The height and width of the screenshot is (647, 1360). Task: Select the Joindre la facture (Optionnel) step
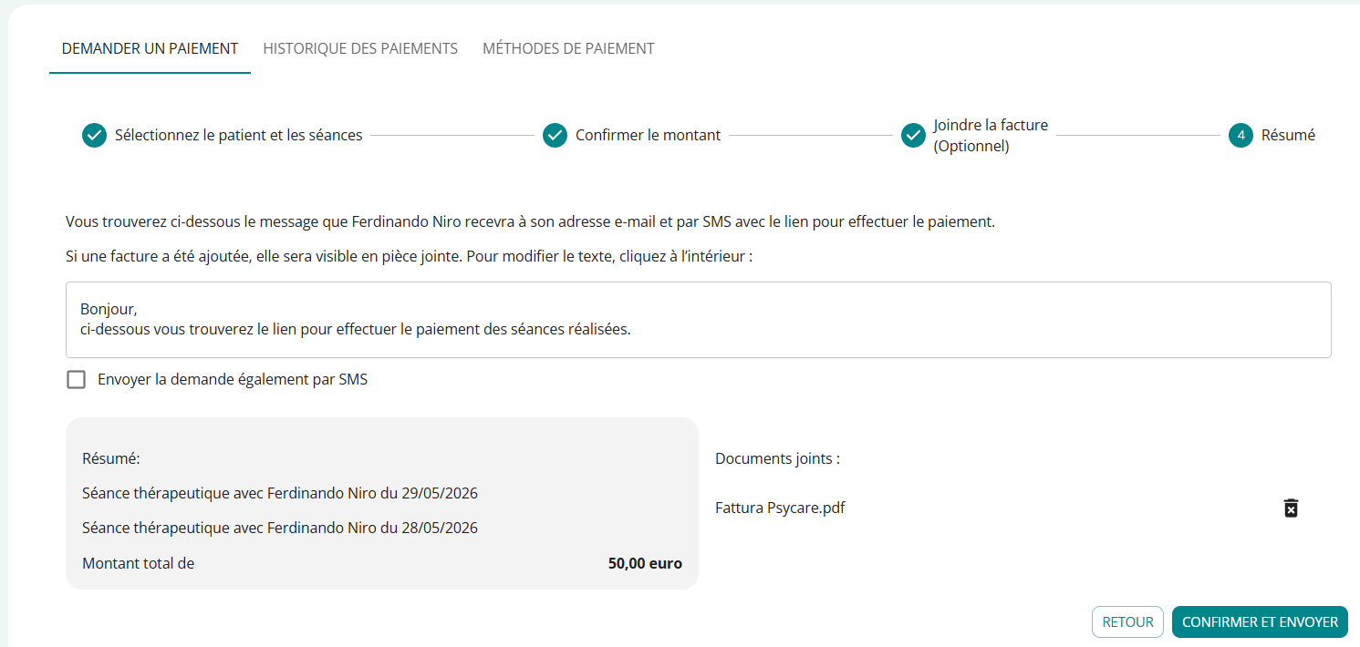tap(991, 135)
